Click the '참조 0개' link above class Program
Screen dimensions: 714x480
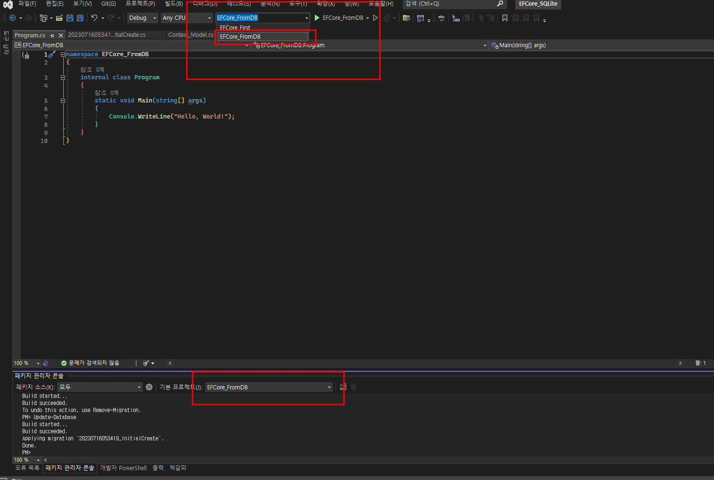point(92,70)
